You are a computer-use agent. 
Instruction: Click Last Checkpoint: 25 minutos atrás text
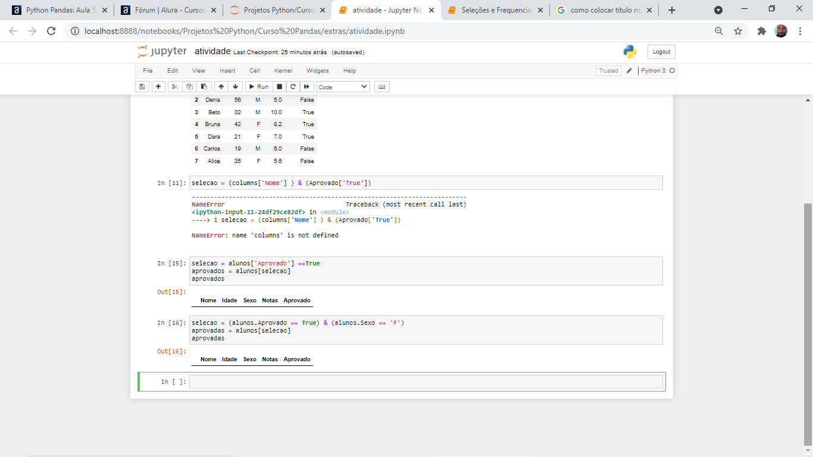(x=280, y=52)
